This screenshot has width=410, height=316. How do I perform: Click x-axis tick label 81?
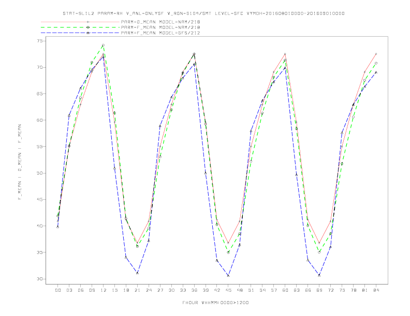pos(365,290)
